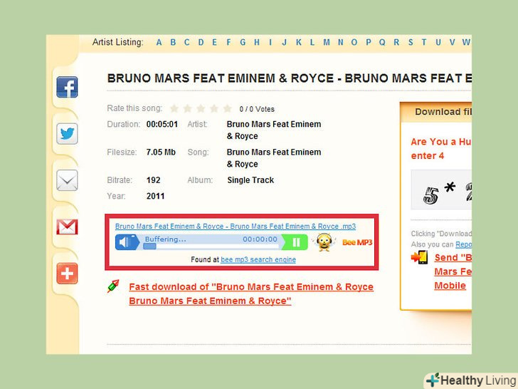
Task: Open artist listing letter L
Action: [312, 42]
